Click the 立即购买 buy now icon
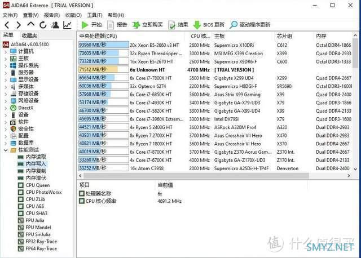Image resolution: width=361 pixels, height=258 pixels. coord(136,25)
